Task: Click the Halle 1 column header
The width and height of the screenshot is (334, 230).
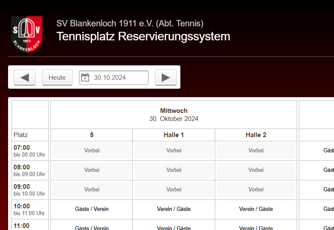Action: (174, 135)
